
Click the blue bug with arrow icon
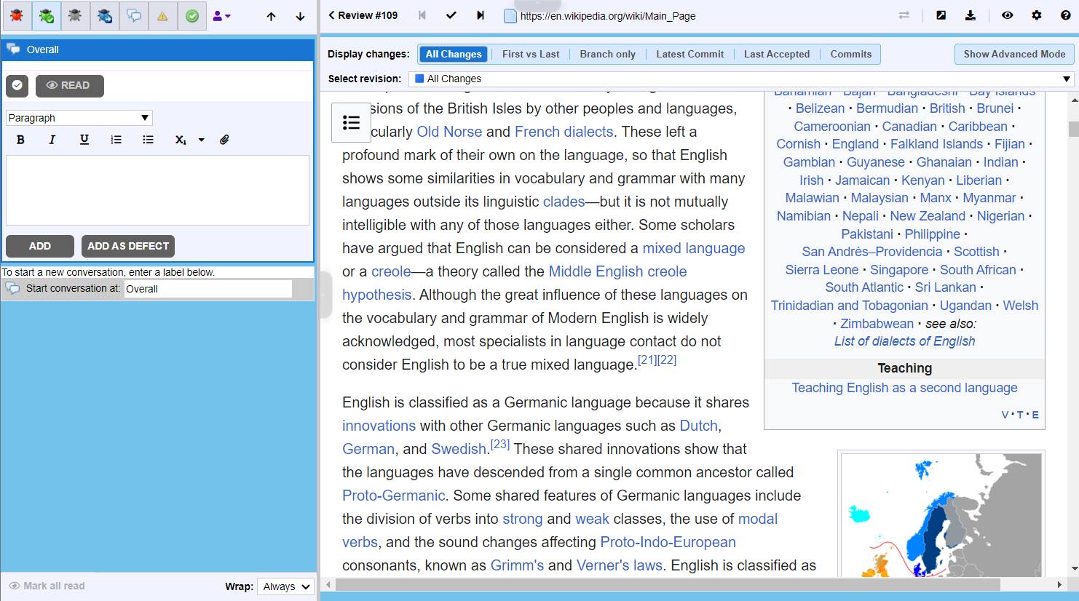tap(104, 16)
